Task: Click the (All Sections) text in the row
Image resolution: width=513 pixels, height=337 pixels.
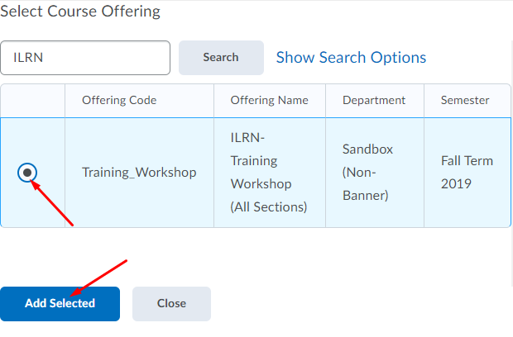Action: (269, 207)
